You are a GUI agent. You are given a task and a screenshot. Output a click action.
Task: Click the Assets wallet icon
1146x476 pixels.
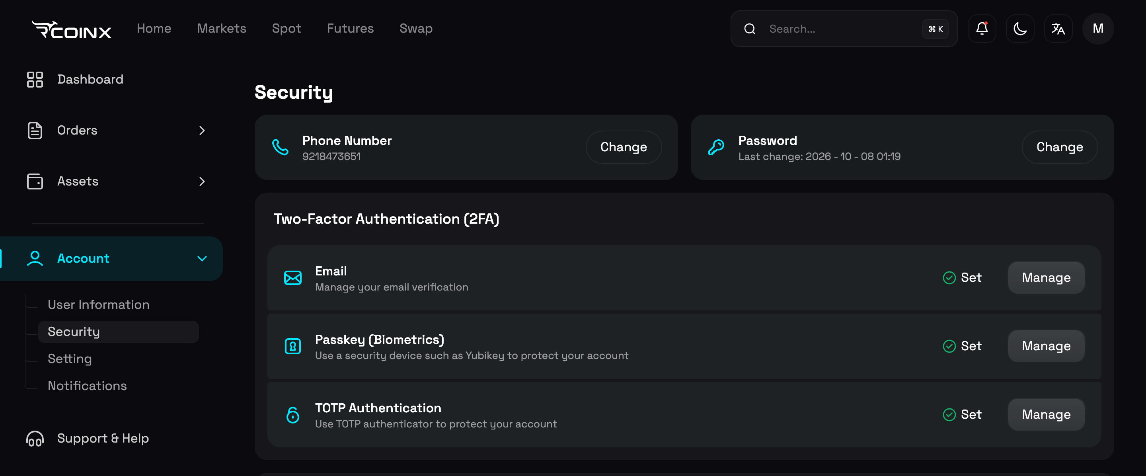(x=35, y=181)
